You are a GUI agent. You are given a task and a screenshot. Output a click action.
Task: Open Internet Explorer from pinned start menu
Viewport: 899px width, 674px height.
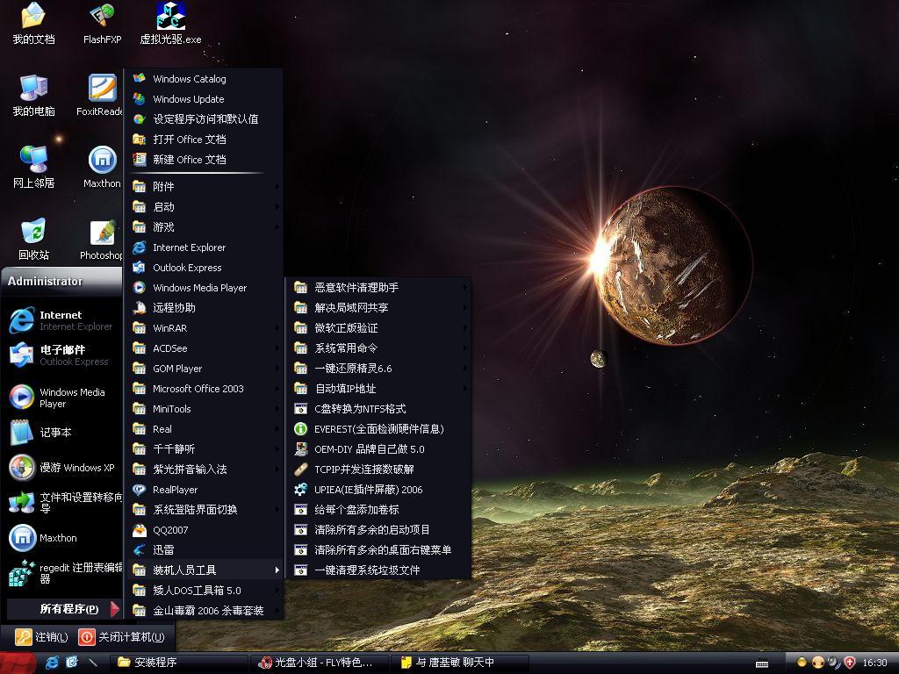[62, 319]
